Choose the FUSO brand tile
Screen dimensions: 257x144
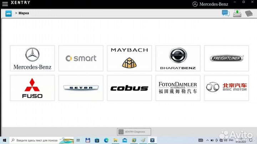pyautogui.click(x=32, y=88)
